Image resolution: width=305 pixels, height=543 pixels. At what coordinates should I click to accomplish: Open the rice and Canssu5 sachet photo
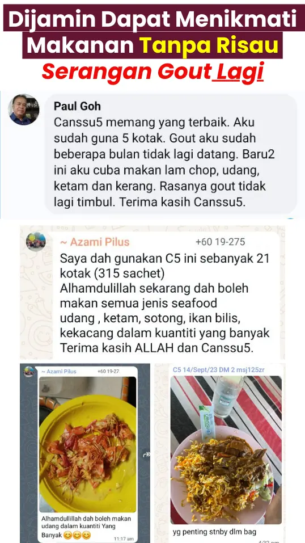point(226,450)
